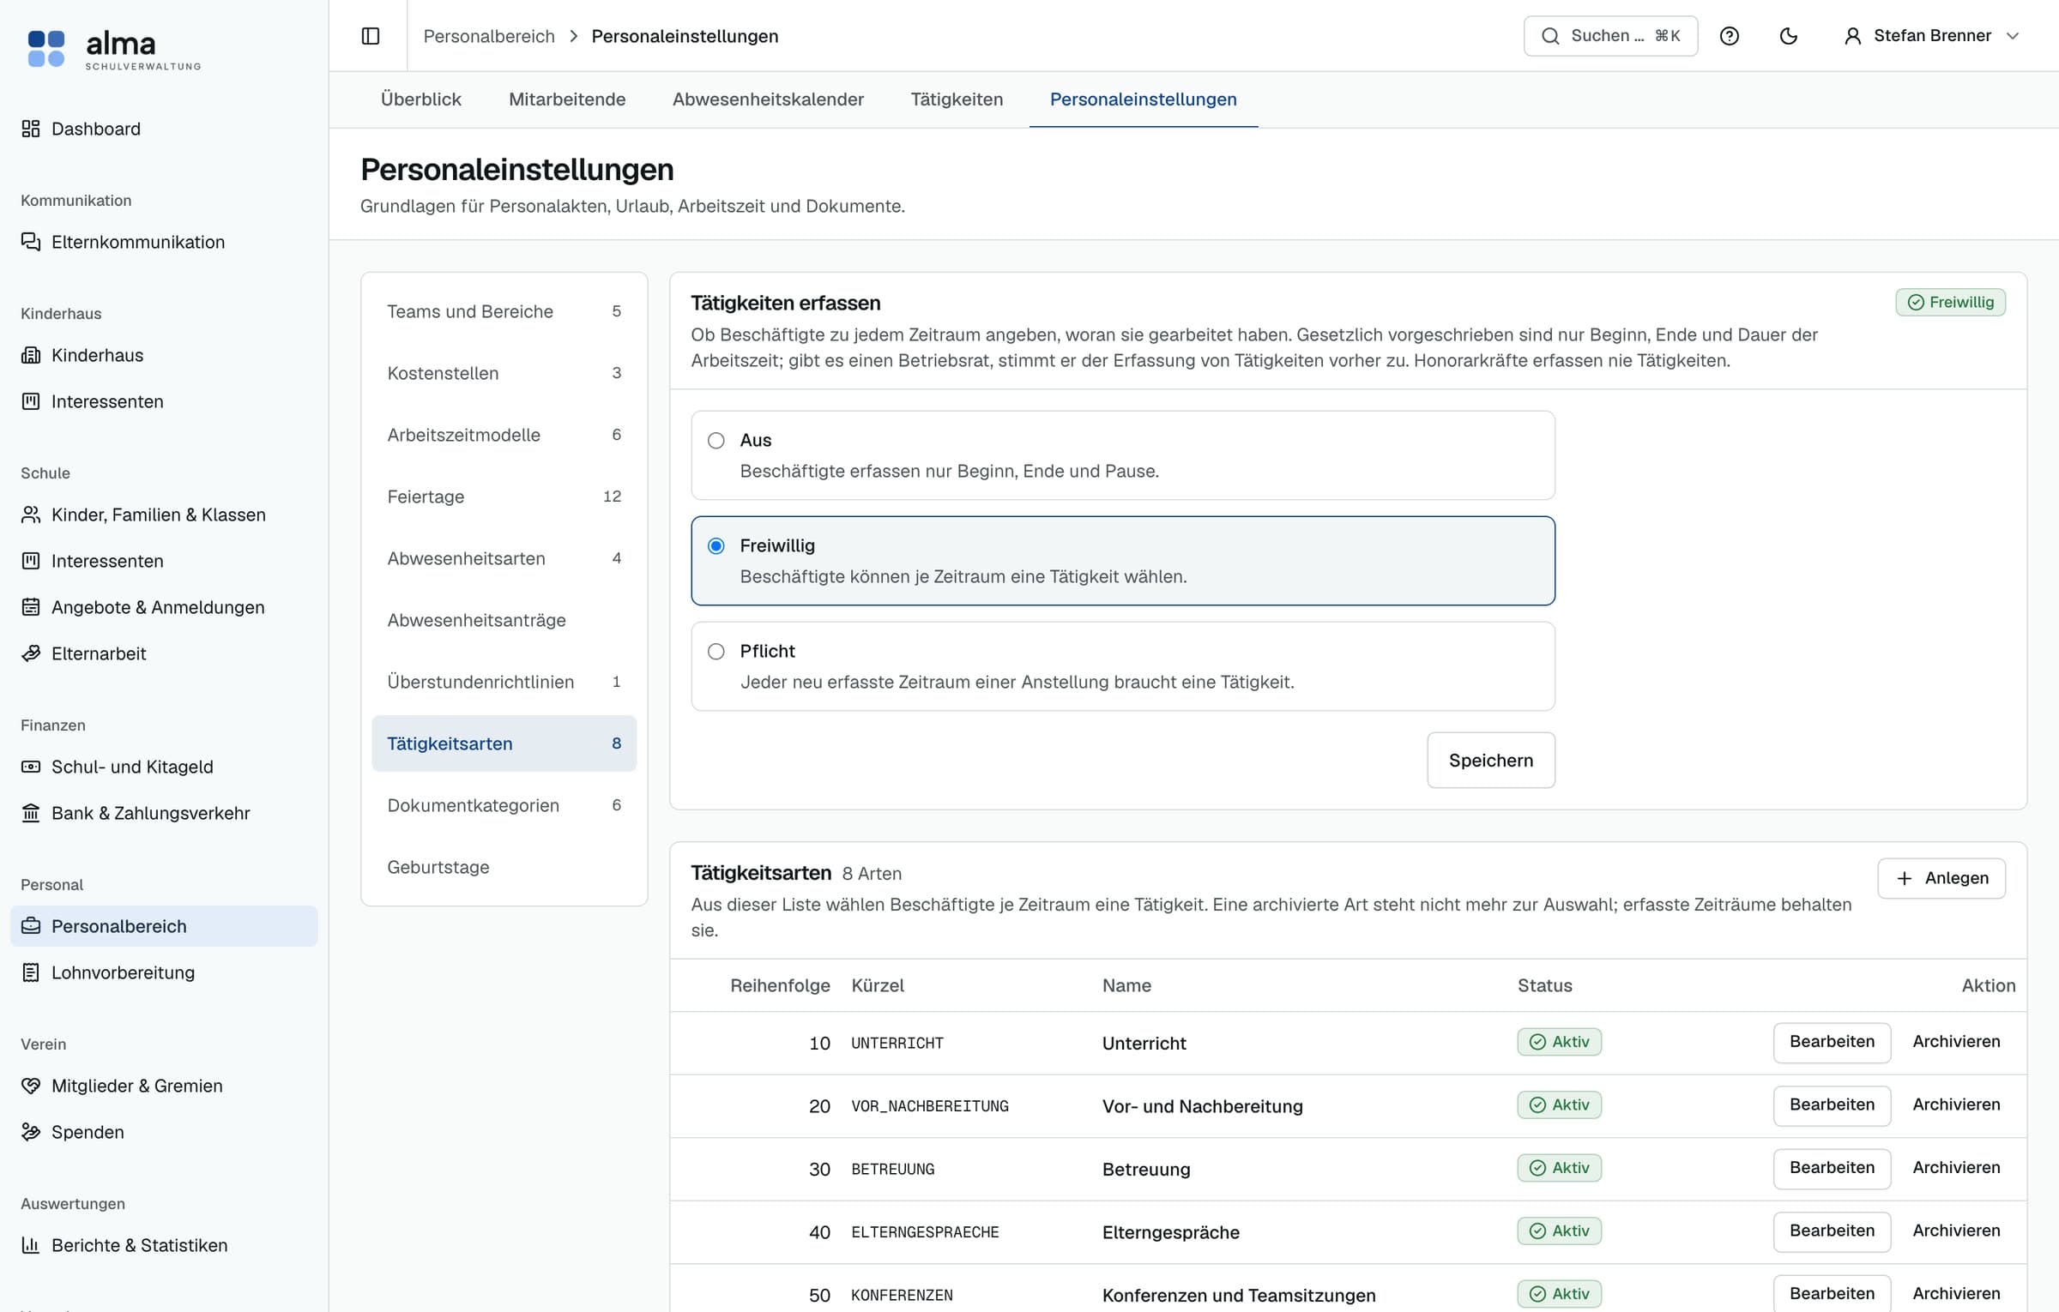Open Überstundenrichtlinien settings section
The image size is (2059, 1312).
click(x=504, y=682)
